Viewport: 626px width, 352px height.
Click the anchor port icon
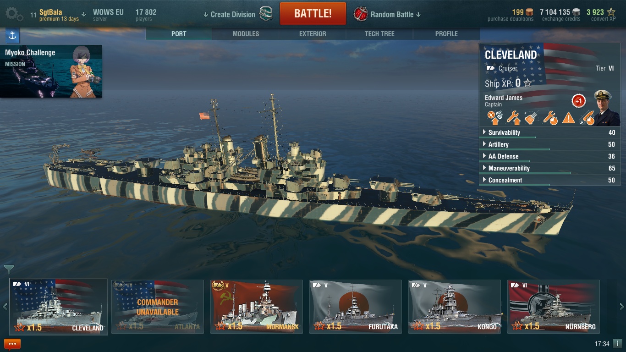(x=12, y=35)
